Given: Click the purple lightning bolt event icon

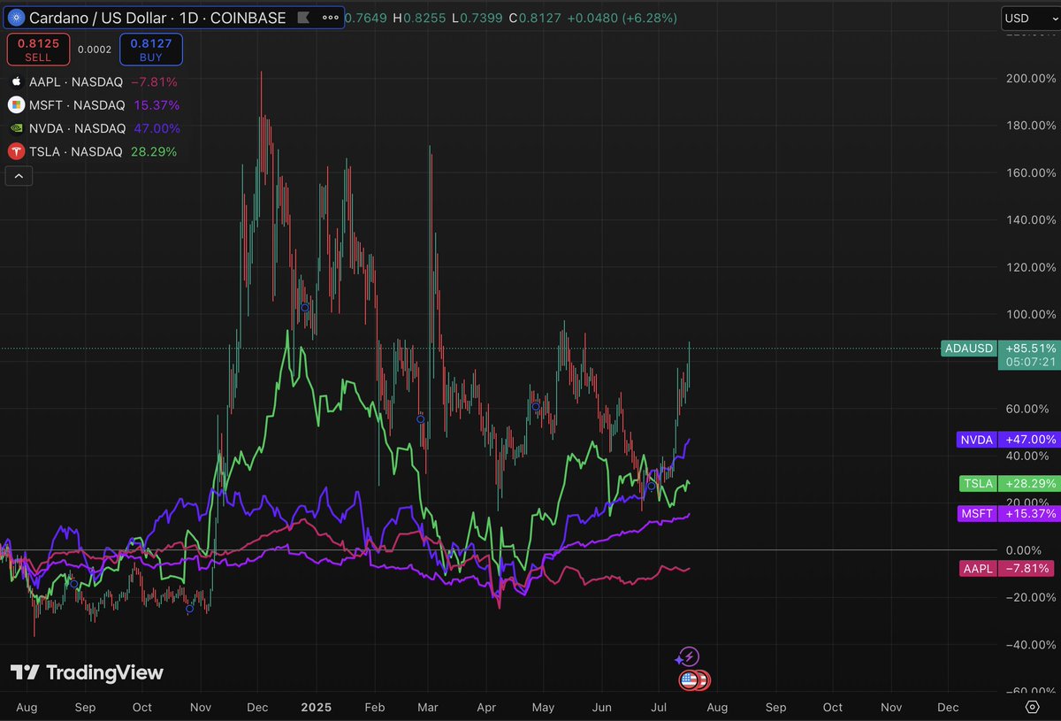Looking at the screenshot, I should pyautogui.click(x=691, y=656).
